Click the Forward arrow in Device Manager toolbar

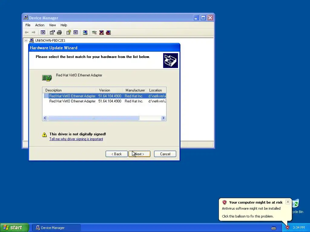[34, 32]
